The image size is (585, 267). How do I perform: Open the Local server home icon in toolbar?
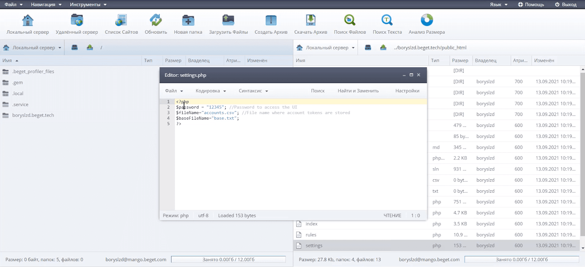(x=28, y=20)
